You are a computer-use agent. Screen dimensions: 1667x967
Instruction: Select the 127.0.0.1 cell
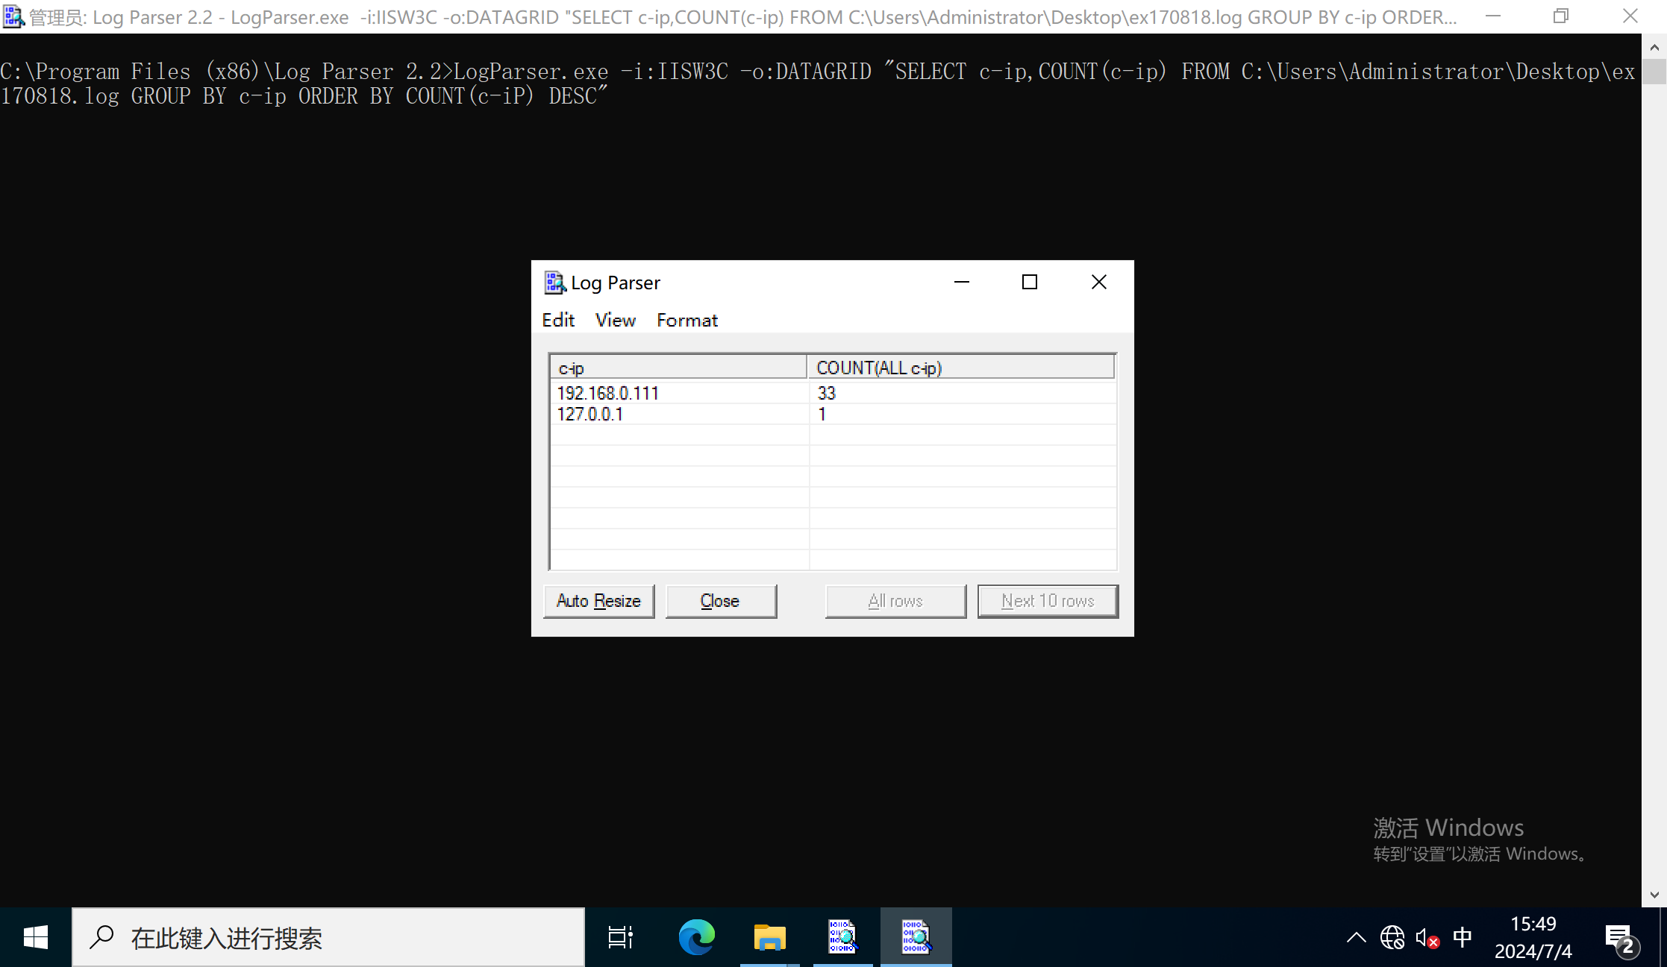pyautogui.click(x=680, y=414)
